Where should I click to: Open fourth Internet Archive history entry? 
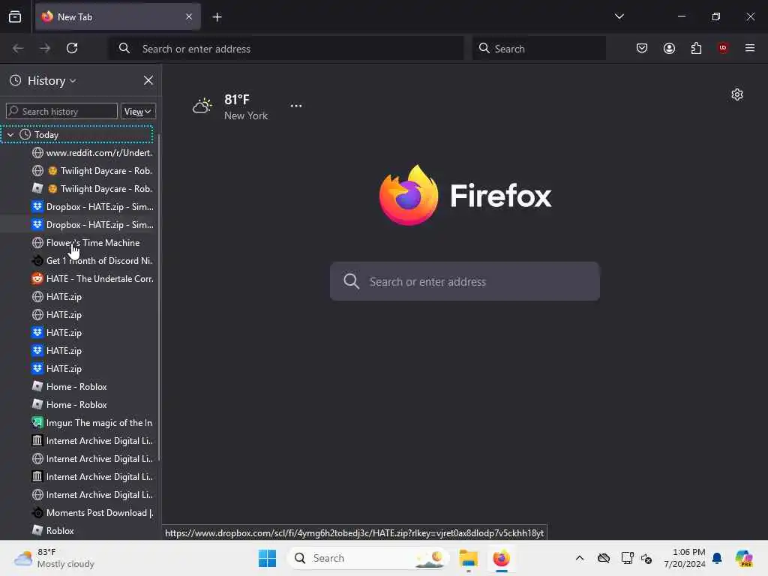92,495
